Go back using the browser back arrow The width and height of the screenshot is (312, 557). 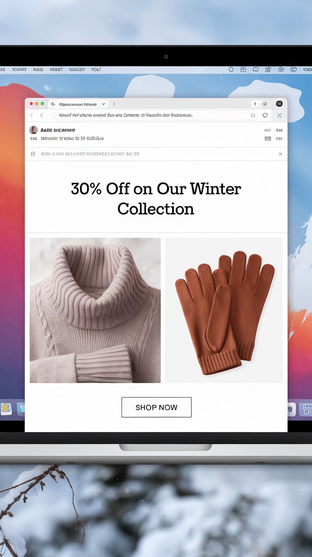click(x=31, y=115)
